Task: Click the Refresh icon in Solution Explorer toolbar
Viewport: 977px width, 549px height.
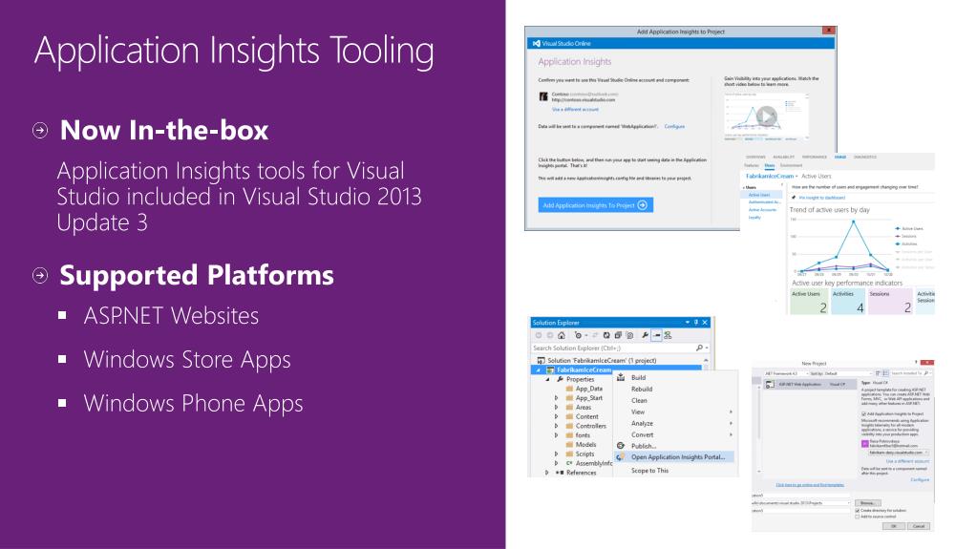Action: point(606,335)
